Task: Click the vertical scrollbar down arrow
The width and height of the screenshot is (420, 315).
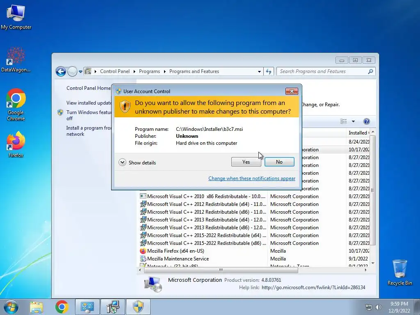Action: click(x=372, y=264)
